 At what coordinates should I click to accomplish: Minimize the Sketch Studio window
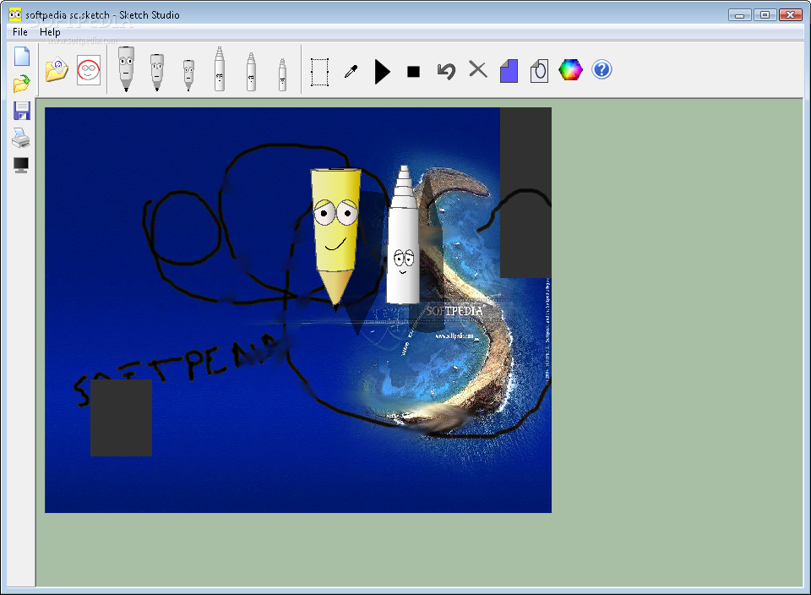[740, 15]
